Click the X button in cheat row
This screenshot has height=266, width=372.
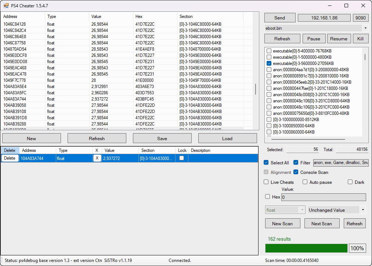[97, 158]
